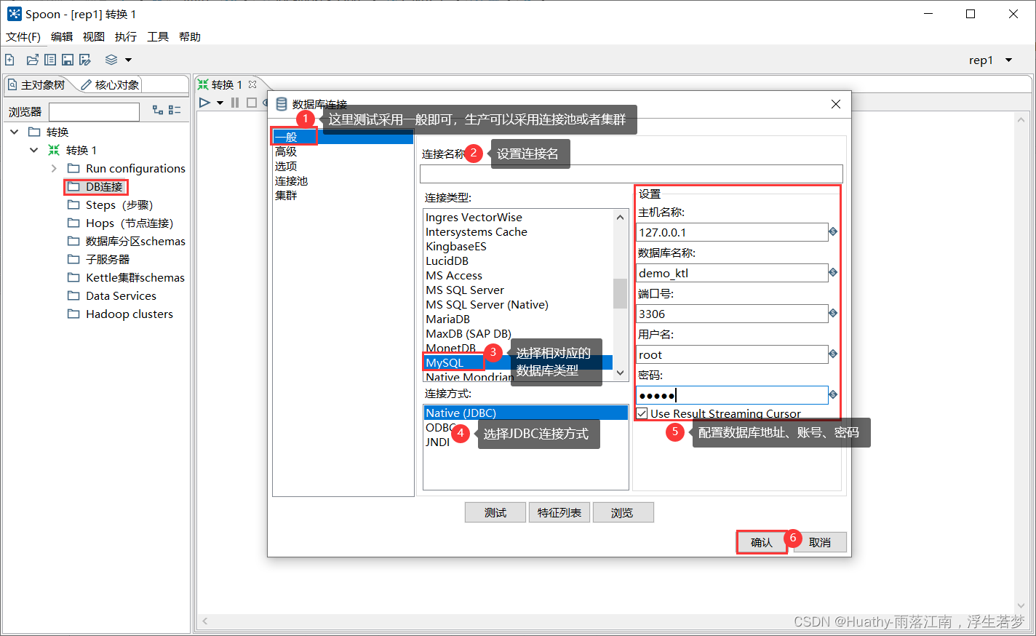Select the Native (JDBC) access method

tap(525, 413)
